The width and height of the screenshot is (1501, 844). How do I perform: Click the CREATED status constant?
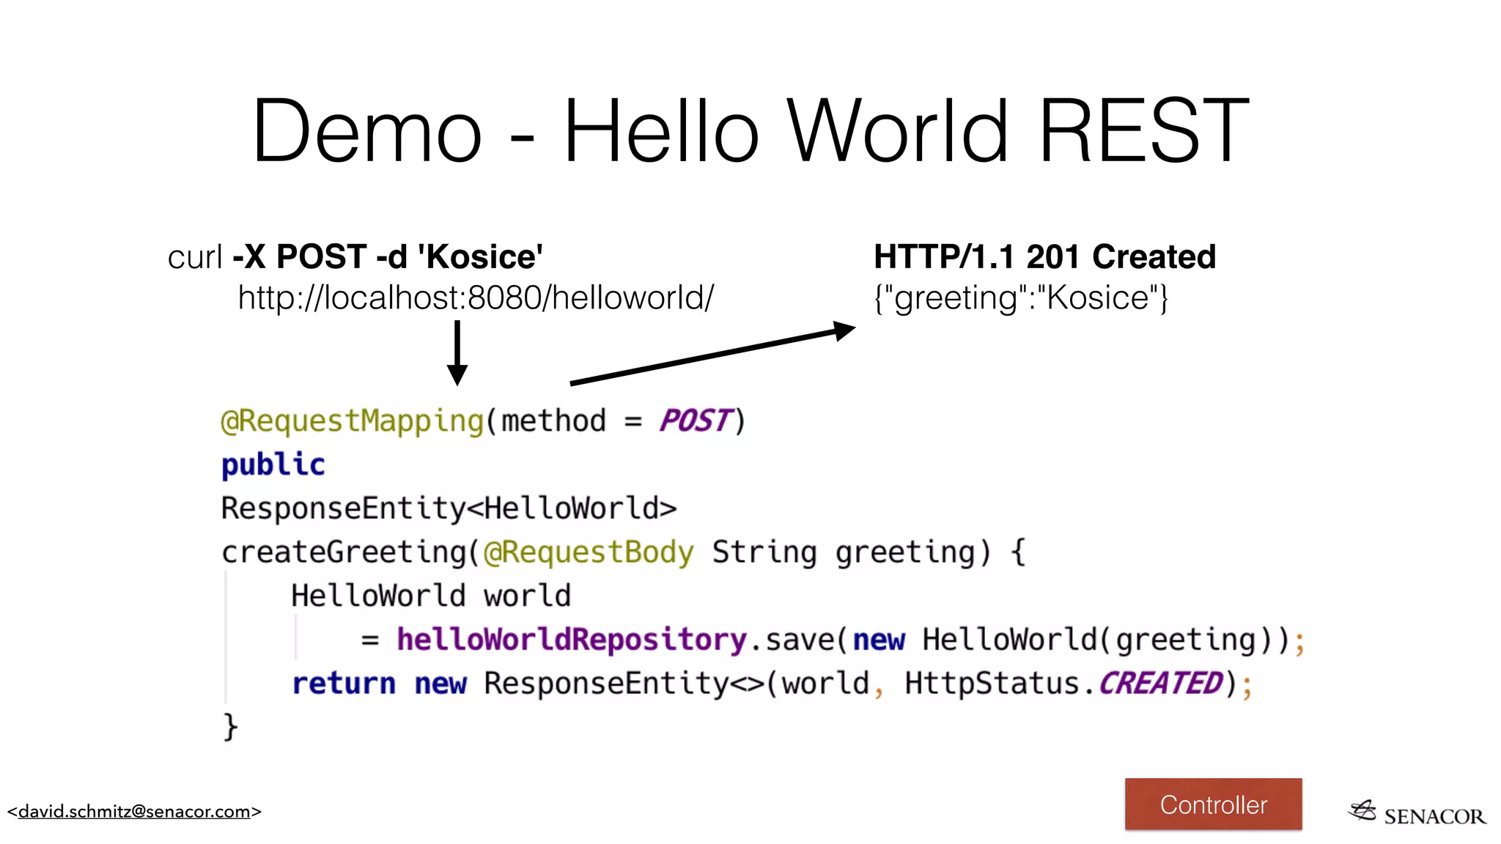1160,684
